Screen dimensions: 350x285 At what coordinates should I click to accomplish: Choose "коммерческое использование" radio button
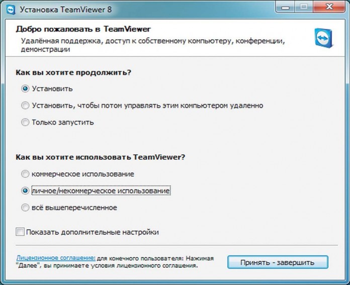[x=25, y=174]
